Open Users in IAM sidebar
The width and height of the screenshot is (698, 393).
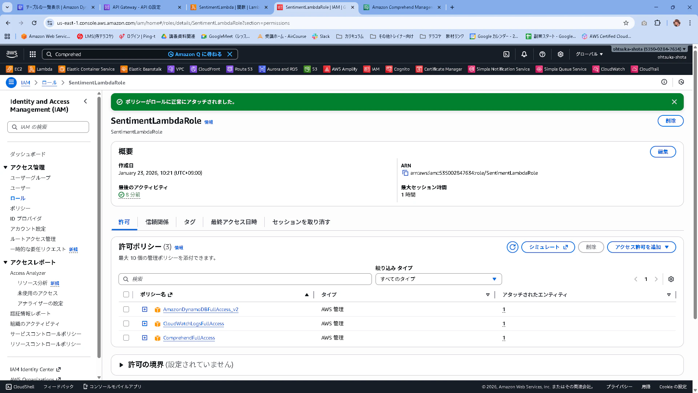tap(20, 188)
